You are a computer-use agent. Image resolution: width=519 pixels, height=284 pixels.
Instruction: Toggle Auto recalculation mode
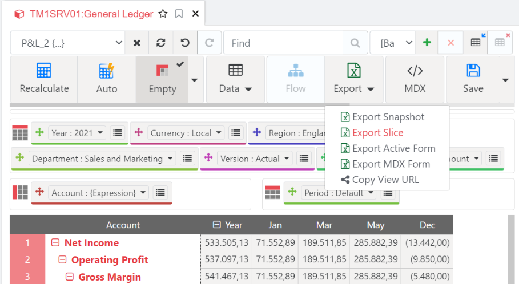pos(107,79)
